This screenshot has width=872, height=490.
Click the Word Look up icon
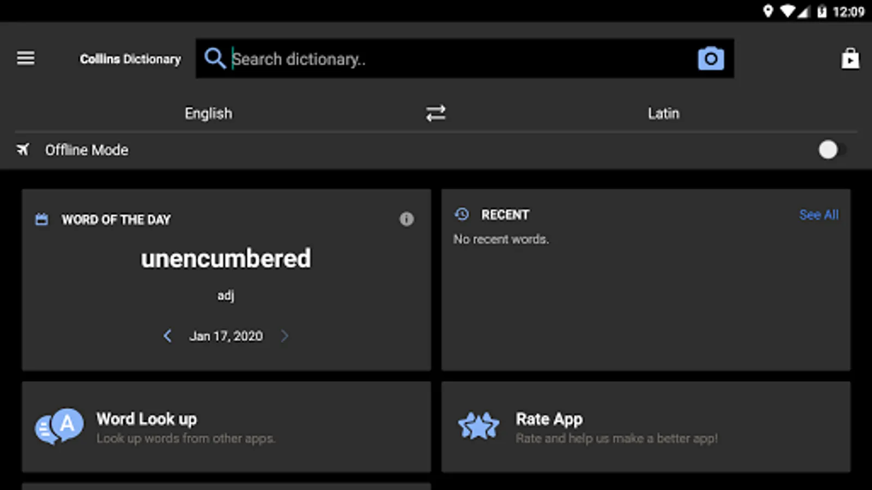point(59,426)
